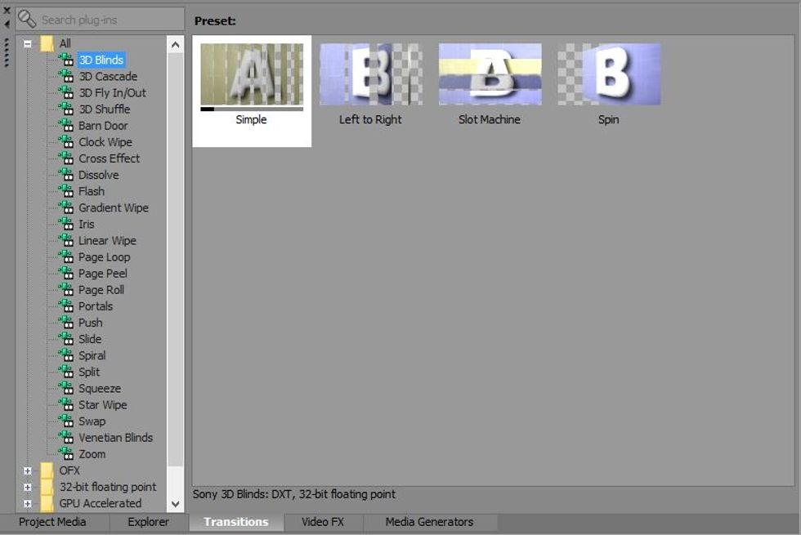Choose the Slot Machine preset

(x=489, y=73)
